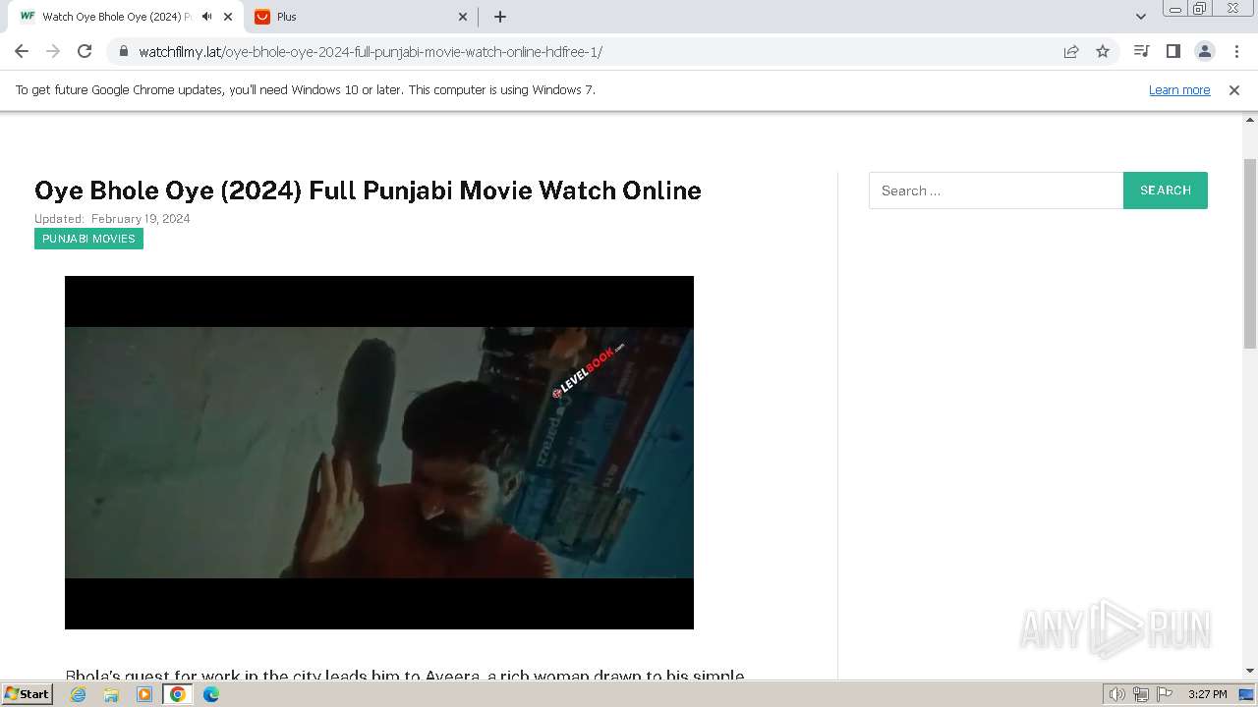Image resolution: width=1258 pixels, height=707 pixels.
Task: Open Learn more link
Action: click(x=1179, y=89)
